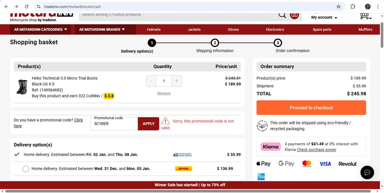Open Hebo Technical 3.0 Micro Trial Boots link
The width and height of the screenshot is (384, 193).
65,78
